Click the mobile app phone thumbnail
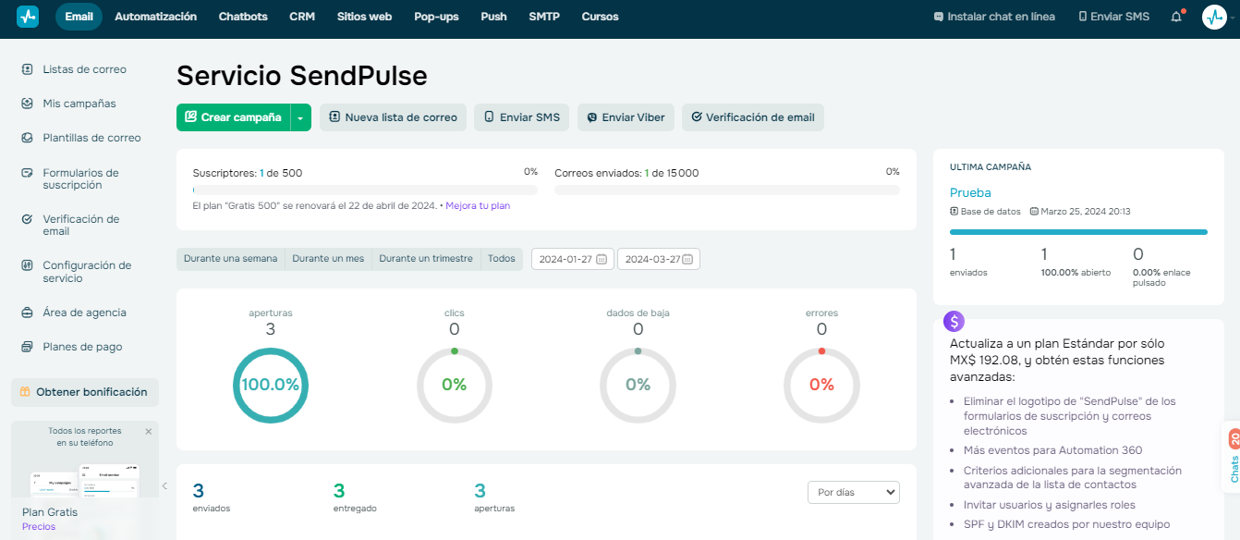 [x=84, y=481]
